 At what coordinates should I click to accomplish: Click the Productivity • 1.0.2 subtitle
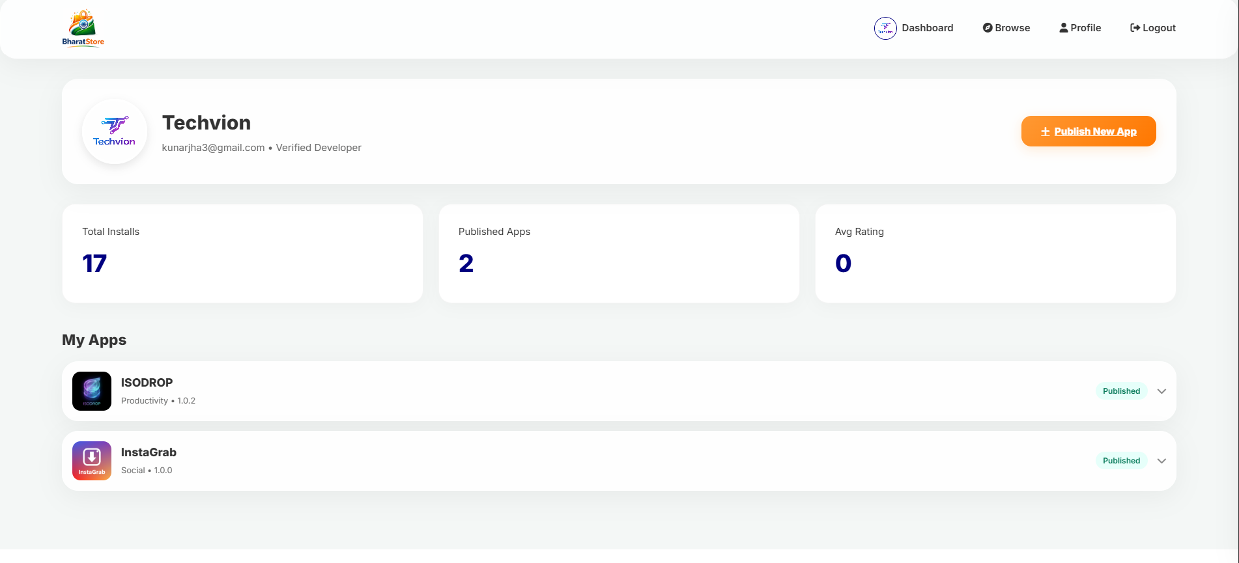click(x=158, y=401)
